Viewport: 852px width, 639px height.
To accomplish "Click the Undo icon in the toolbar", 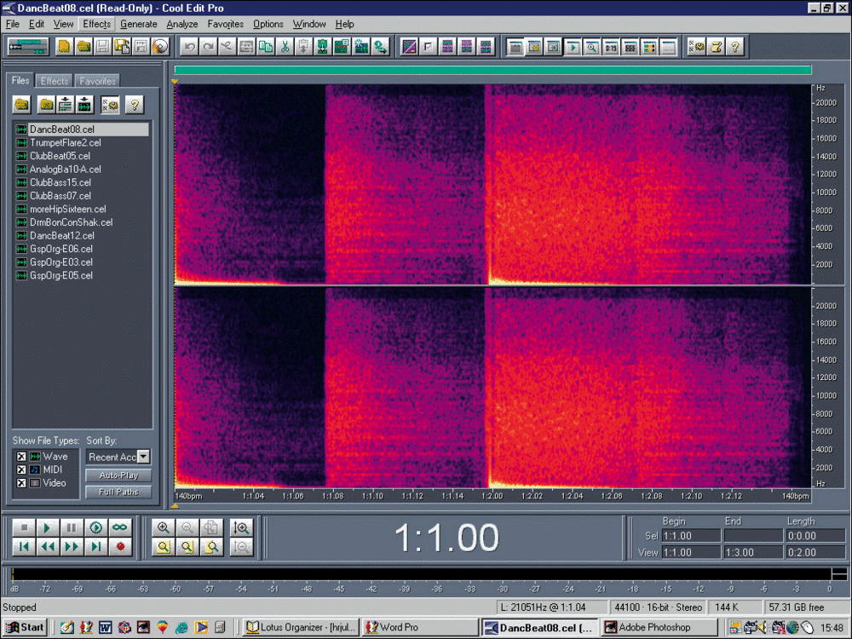I will pyautogui.click(x=189, y=47).
